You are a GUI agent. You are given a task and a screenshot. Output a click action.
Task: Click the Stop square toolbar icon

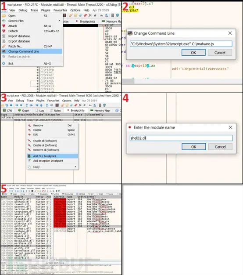pyautogui.click(x=11, y=105)
